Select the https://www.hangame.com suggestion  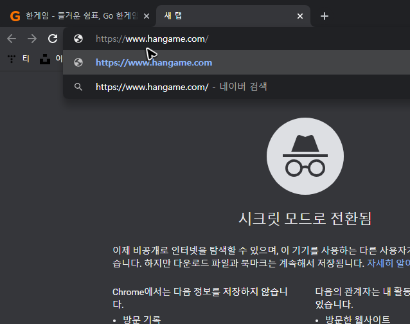(236, 62)
